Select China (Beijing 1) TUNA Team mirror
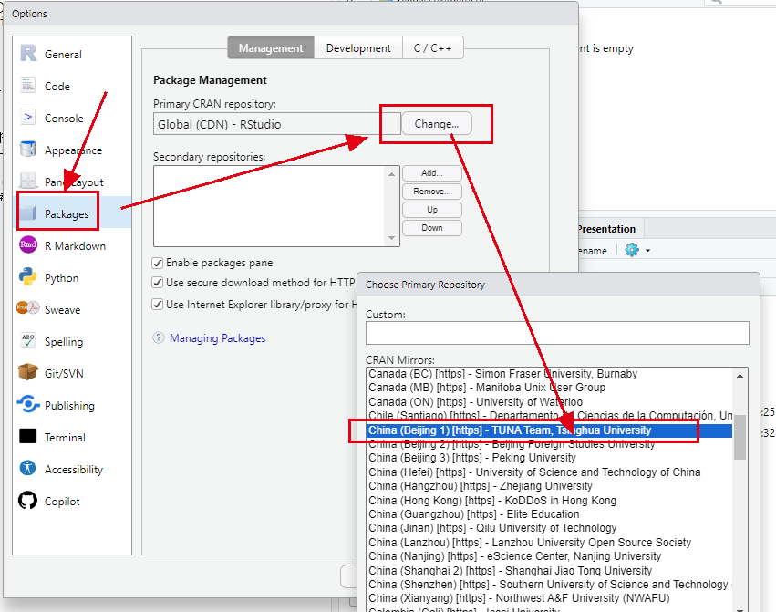 click(549, 430)
